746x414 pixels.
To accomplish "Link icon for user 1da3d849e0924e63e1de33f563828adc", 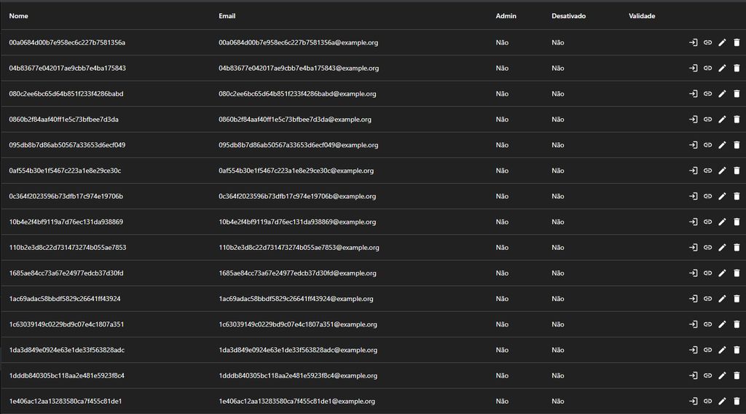I will 708,350.
